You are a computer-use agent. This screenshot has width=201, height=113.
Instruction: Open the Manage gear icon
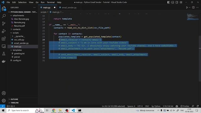point(4,101)
